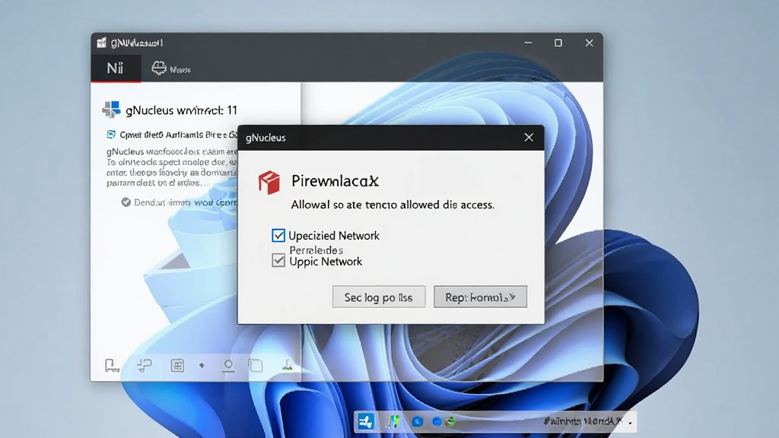The width and height of the screenshot is (779, 438).
Task: Click the Pirewnlacax dialog heading
Action: point(335,181)
